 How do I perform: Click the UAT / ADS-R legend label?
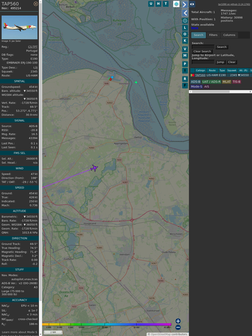[x=211, y=82]
